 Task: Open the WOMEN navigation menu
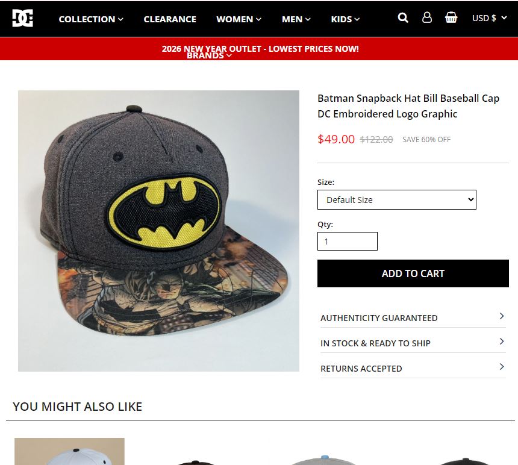tap(238, 19)
